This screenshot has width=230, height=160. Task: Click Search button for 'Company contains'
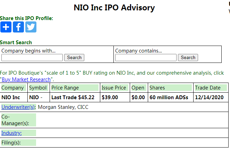[x=188, y=58]
